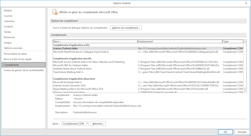
Task: Open Centre de gestion de la confidentialité
Action: click(24, 70)
